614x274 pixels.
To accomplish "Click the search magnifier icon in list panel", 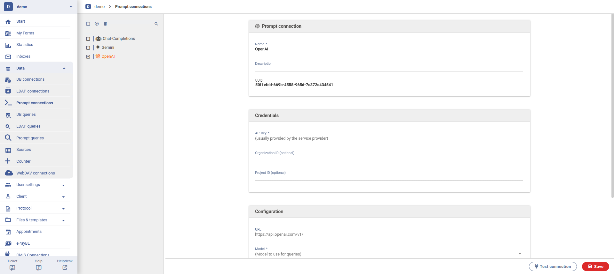I will [156, 24].
